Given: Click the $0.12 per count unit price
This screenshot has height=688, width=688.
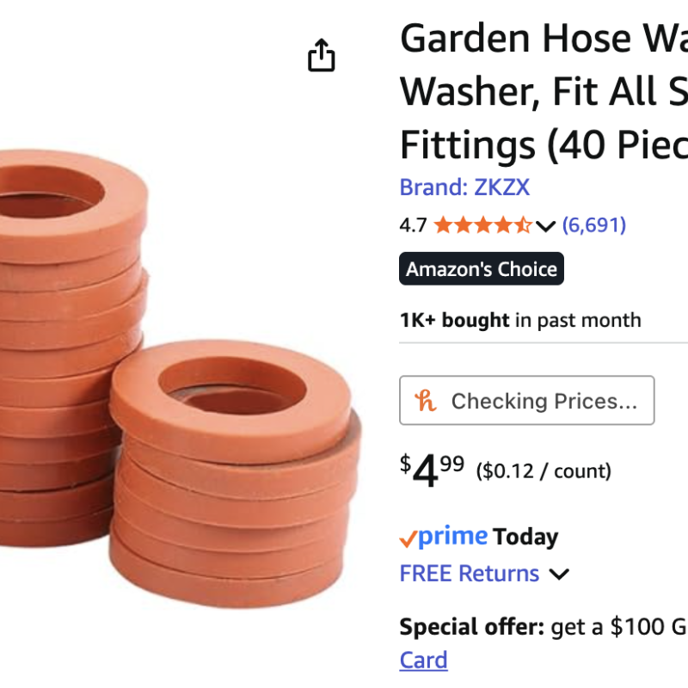Looking at the screenshot, I should (544, 471).
